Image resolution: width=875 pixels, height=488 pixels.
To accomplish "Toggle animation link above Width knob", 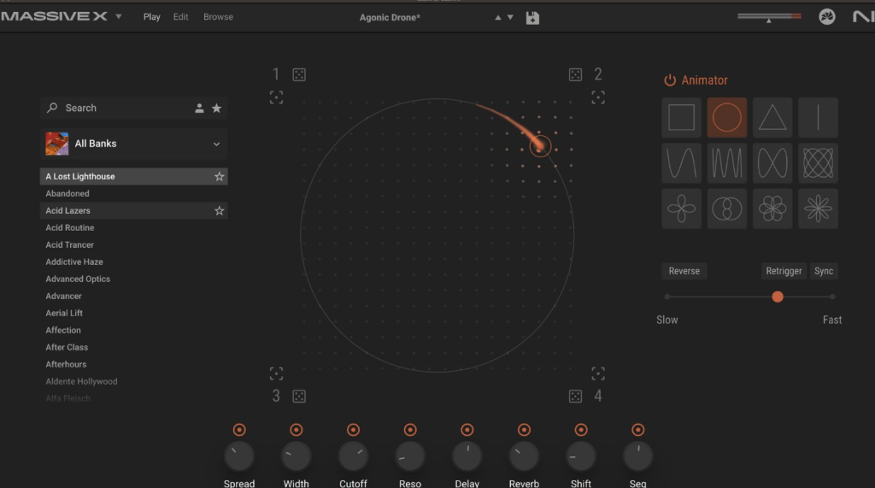I will pyautogui.click(x=297, y=430).
